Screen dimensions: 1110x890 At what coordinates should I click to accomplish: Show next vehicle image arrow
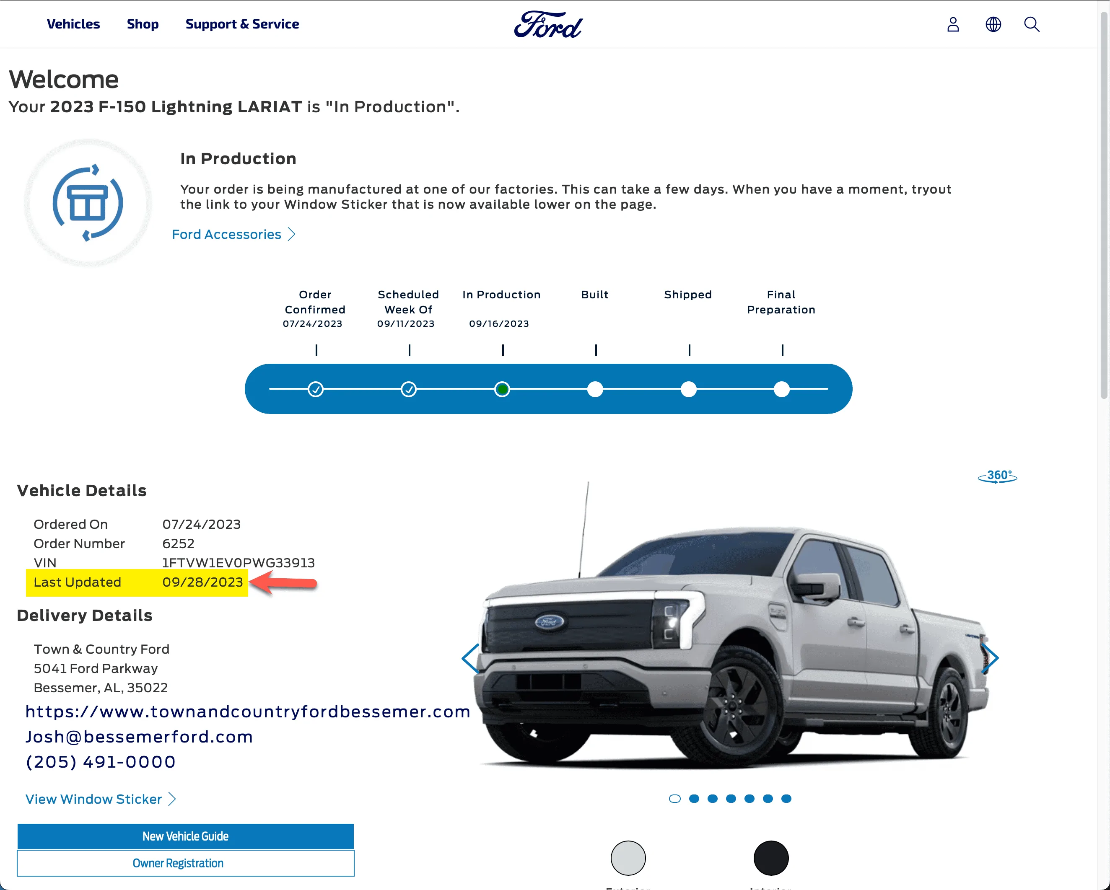(x=990, y=658)
